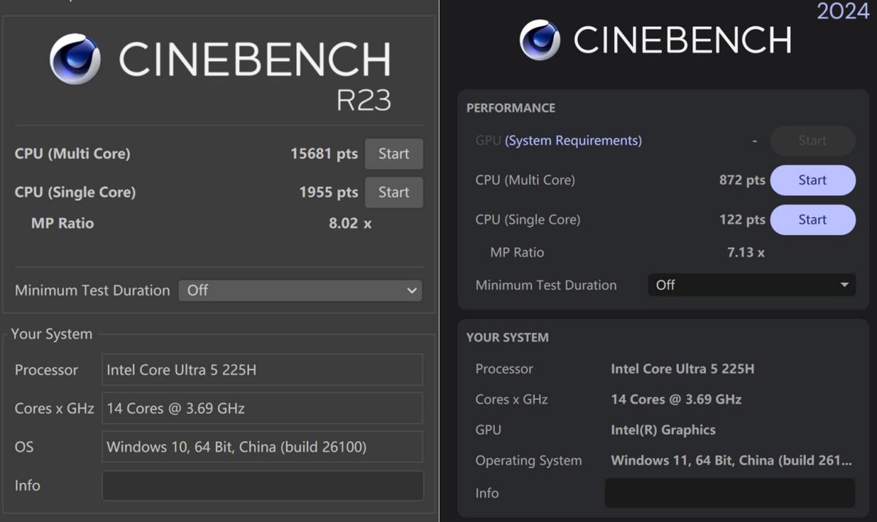Click the R23 Processor field showing Ultra 5 225H
Screen dimensions: 877x522
tap(262, 370)
